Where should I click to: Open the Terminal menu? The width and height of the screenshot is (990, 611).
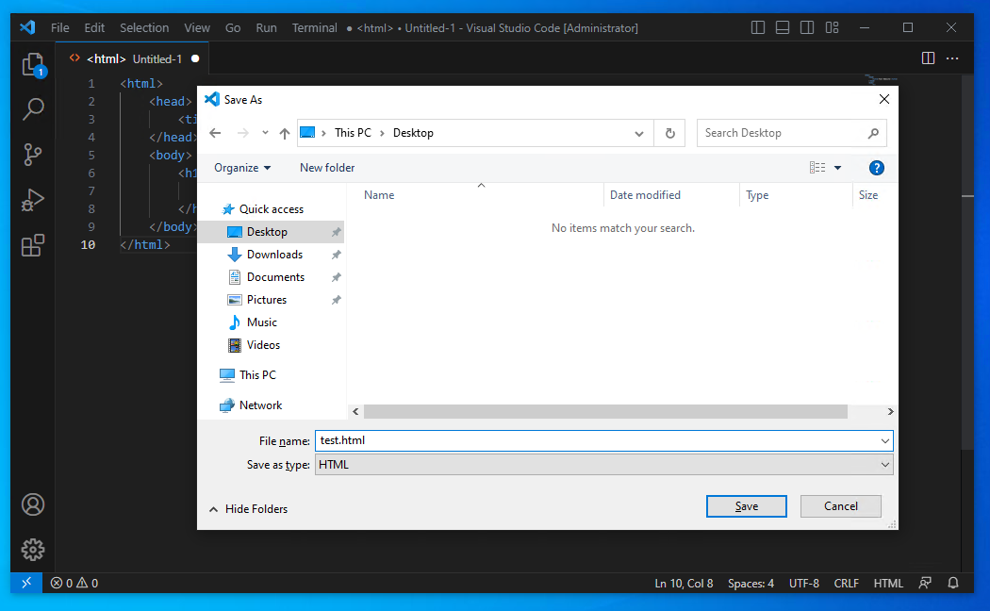coord(314,27)
